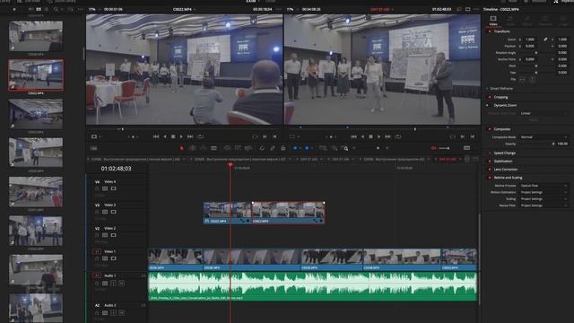Lock the Audio 2 track
This screenshot has width=574, height=323.
pyautogui.click(x=97, y=313)
